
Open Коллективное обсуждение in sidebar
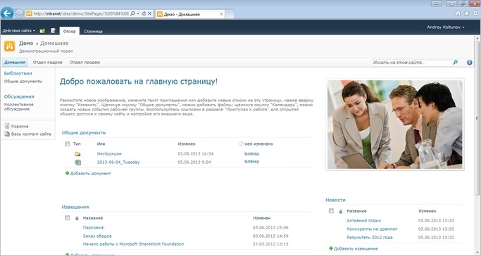[19, 107]
